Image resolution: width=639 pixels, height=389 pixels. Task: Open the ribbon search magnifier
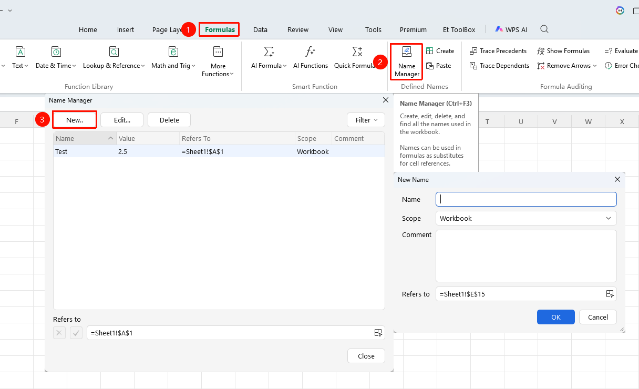click(544, 29)
